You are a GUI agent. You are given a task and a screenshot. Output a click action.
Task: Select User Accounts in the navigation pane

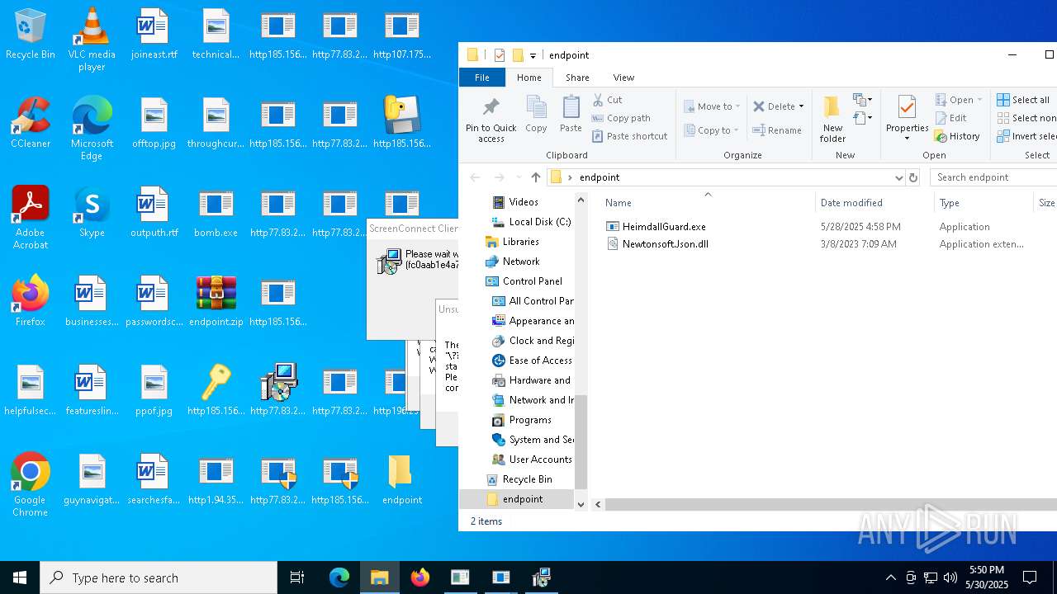(540, 460)
